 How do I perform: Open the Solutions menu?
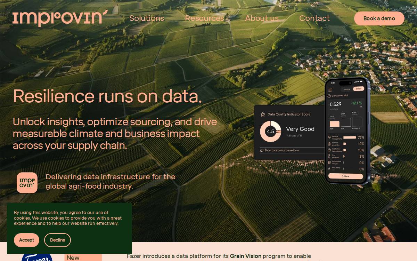coord(147,18)
